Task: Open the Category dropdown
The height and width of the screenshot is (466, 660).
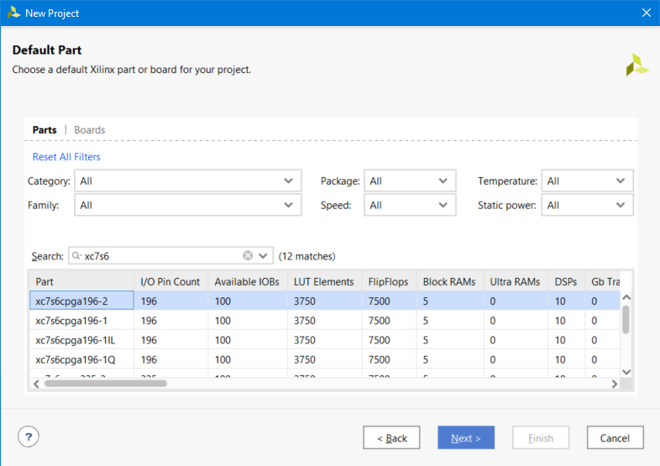Action: [x=187, y=181]
